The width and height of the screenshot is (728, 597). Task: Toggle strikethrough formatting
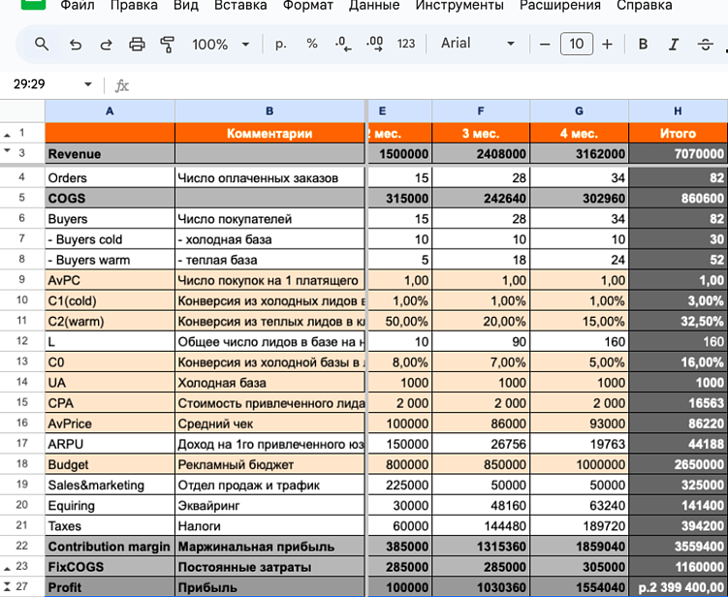(706, 45)
